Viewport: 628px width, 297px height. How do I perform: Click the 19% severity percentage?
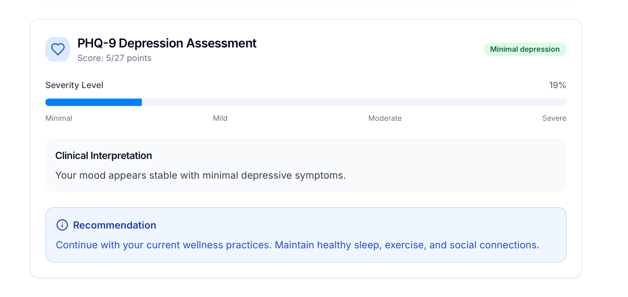[557, 85]
